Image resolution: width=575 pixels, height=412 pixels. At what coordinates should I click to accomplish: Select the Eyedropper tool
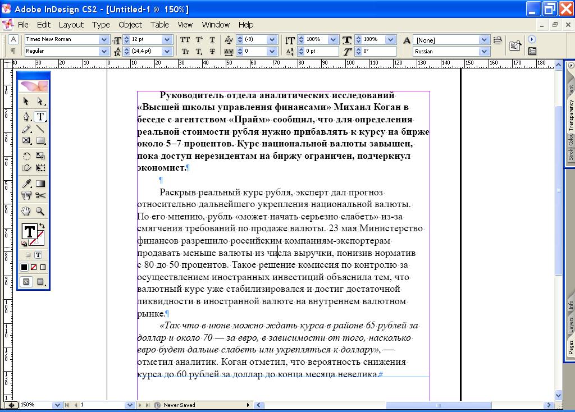click(26, 184)
